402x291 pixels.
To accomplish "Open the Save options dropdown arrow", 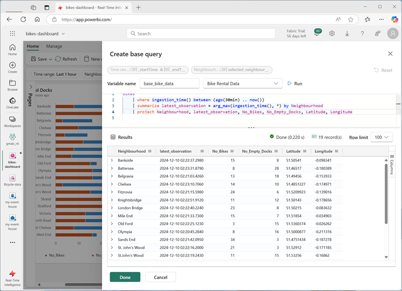I will pyautogui.click(x=51, y=59).
